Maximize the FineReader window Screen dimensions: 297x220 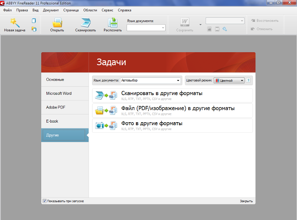click(278, 3)
